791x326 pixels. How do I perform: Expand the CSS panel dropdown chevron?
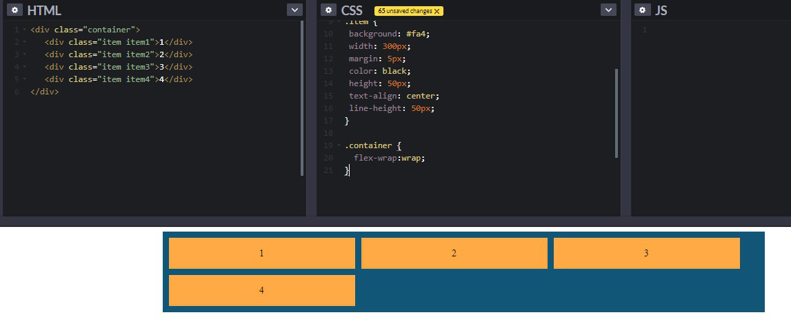click(608, 10)
